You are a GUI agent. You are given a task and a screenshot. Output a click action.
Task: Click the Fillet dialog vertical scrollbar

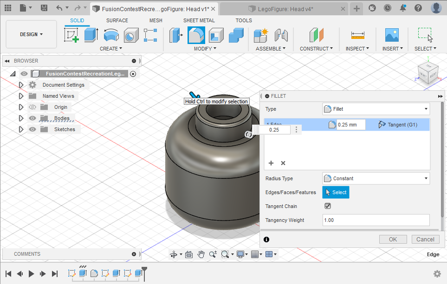442,159
